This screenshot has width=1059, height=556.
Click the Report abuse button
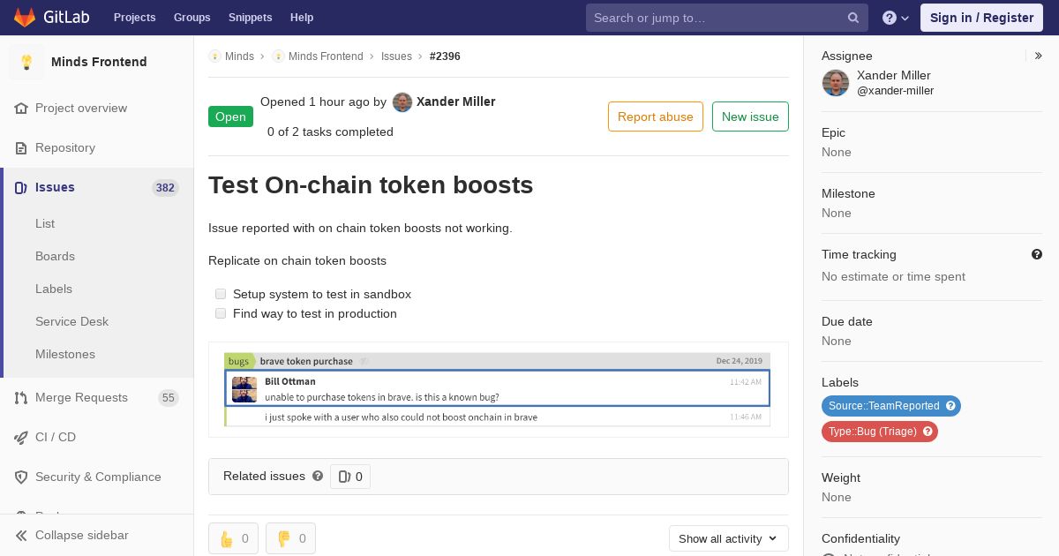(656, 116)
